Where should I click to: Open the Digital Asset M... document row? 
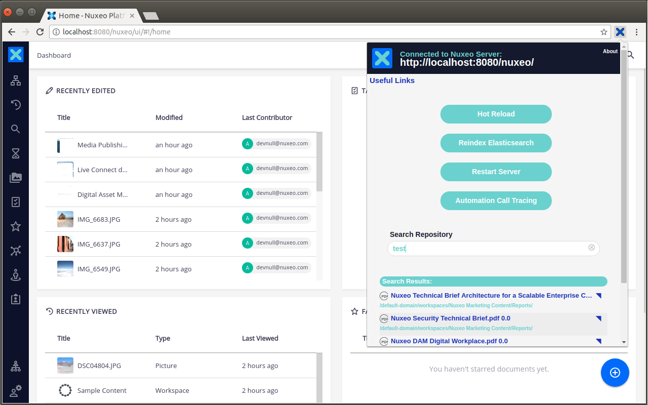[181, 194]
